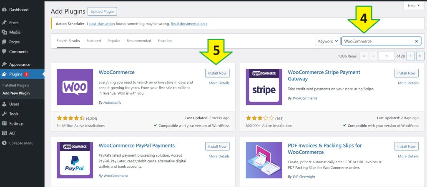The width and height of the screenshot is (427, 187).
Task: Open the past-due action link
Action: (102, 24)
